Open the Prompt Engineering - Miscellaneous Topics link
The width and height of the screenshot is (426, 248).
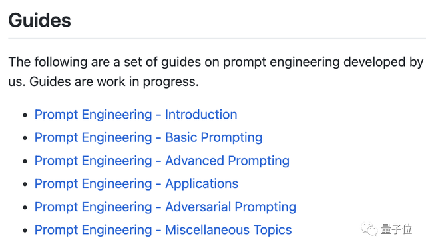coord(163,230)
